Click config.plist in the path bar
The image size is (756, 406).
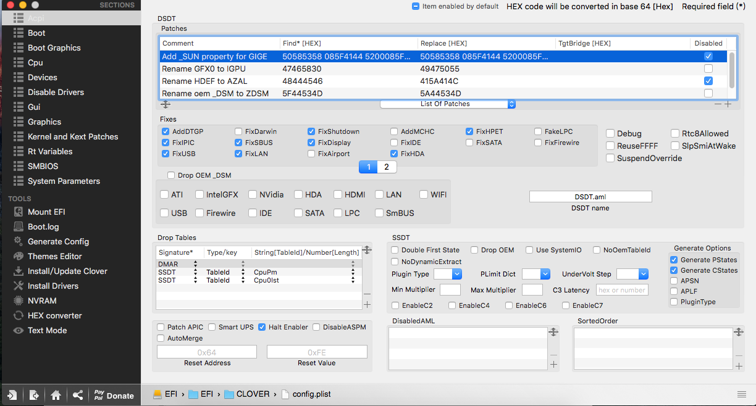click(306, 394)
